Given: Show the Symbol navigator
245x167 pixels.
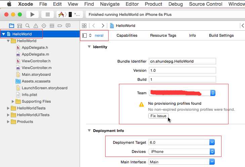Looking at the screenshot, I should [19, 26].
